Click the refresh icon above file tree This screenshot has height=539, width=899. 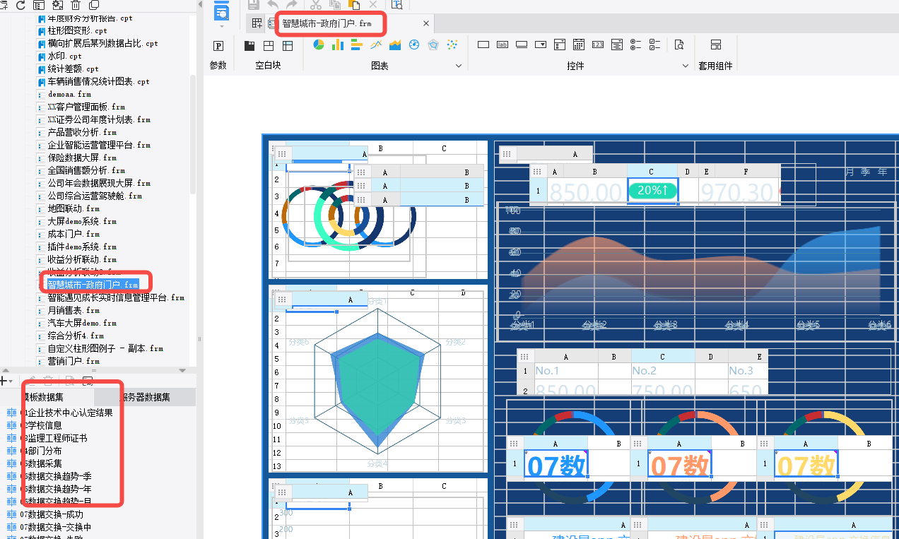pos(20,5)
